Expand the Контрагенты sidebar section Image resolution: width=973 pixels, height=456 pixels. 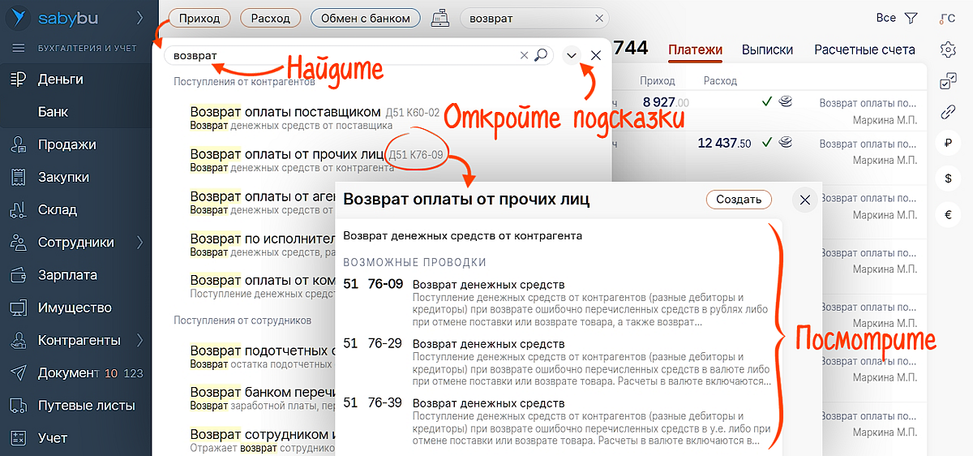tap(139, 340)
